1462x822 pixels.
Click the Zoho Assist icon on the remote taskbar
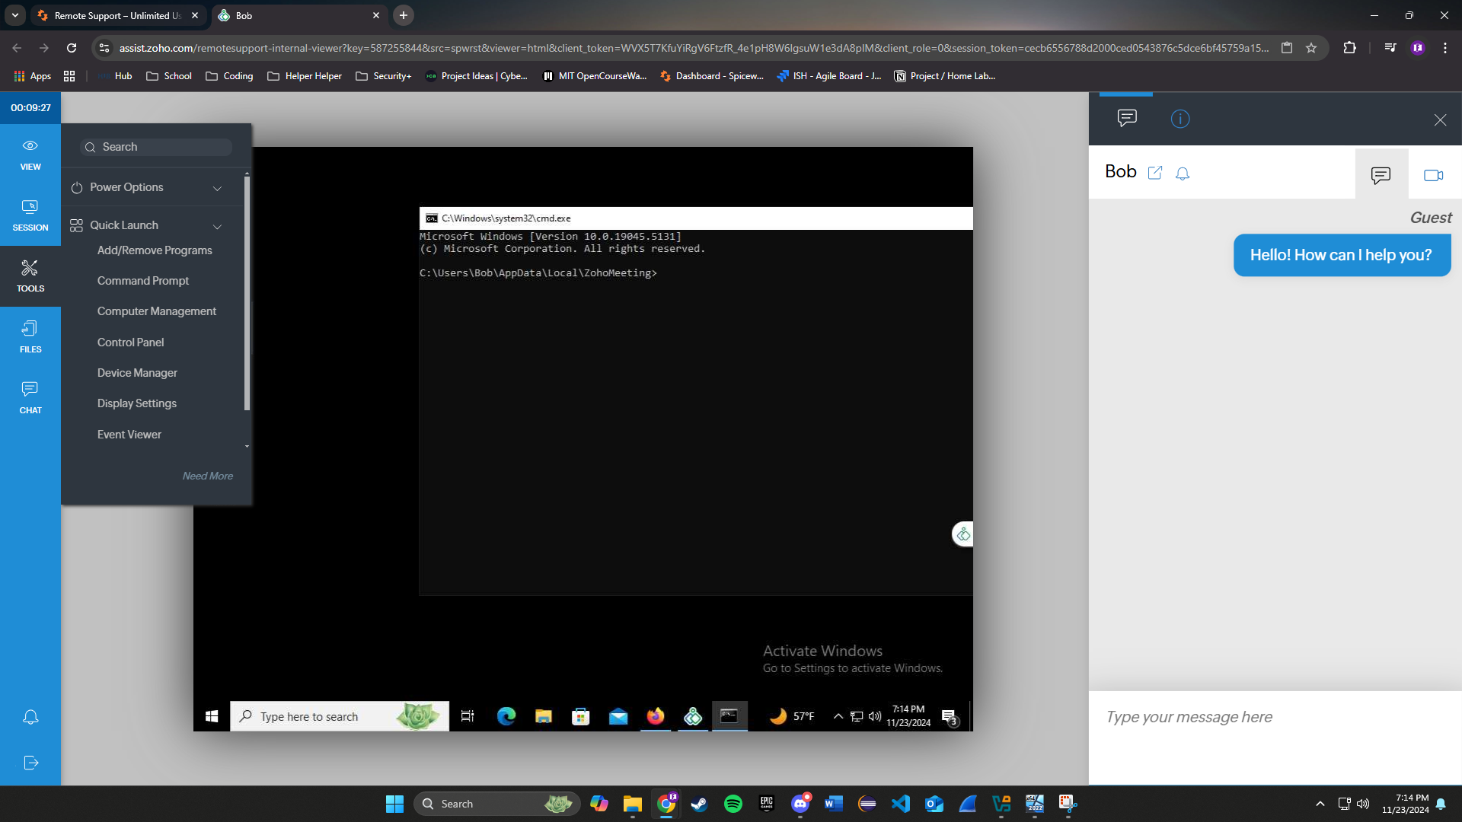(x=692, y=715)
